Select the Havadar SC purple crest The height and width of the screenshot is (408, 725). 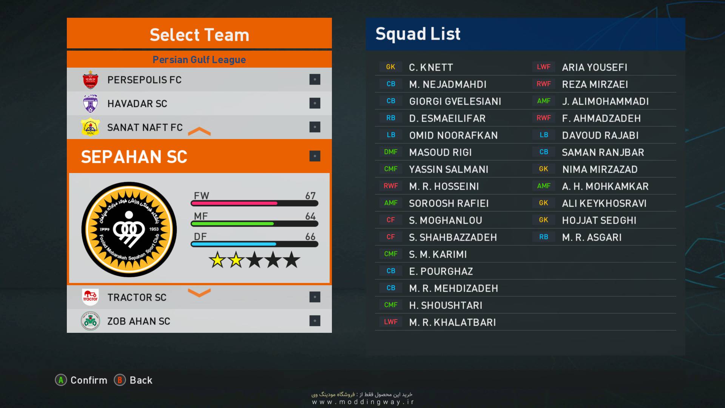point(90,104)
